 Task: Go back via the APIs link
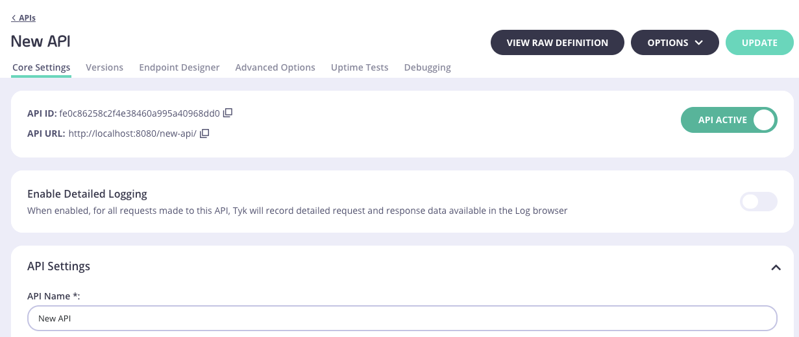[24, 18]
